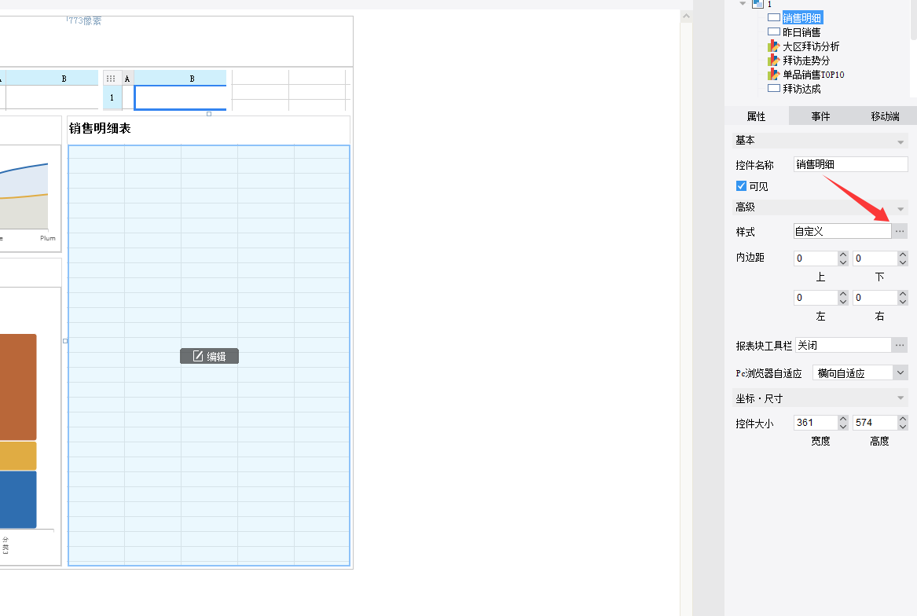The width and height of the screenshot is (917, 616).
Task: Collapse the 基本 section
Action: click(900, 141)
